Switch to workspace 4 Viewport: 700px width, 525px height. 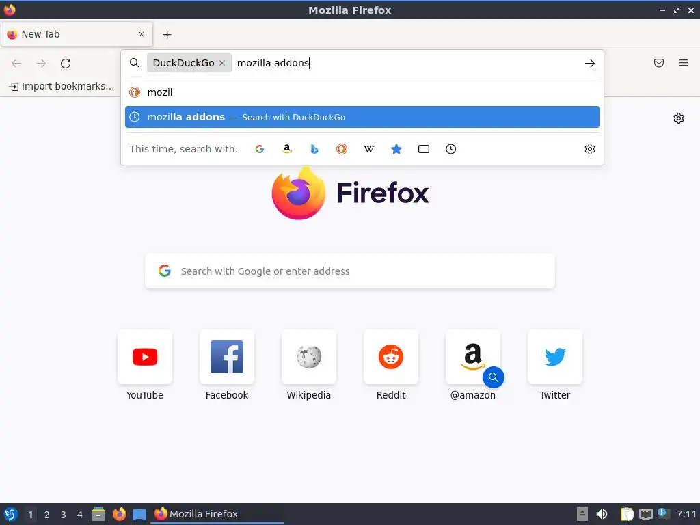[80, 515]
